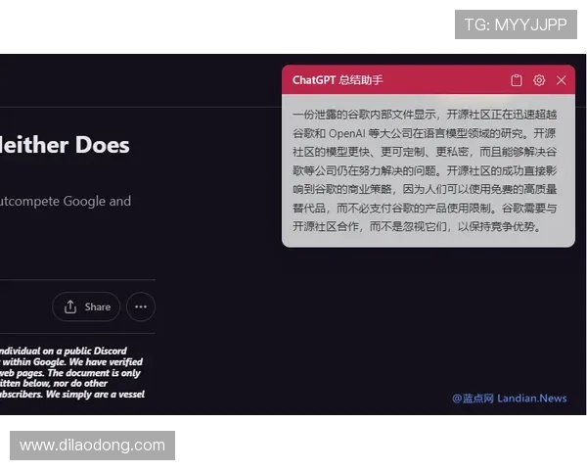The image size is (587, 470).
Task: Click the italic line 'within Google. We have verified'
Action: [71, 361]
